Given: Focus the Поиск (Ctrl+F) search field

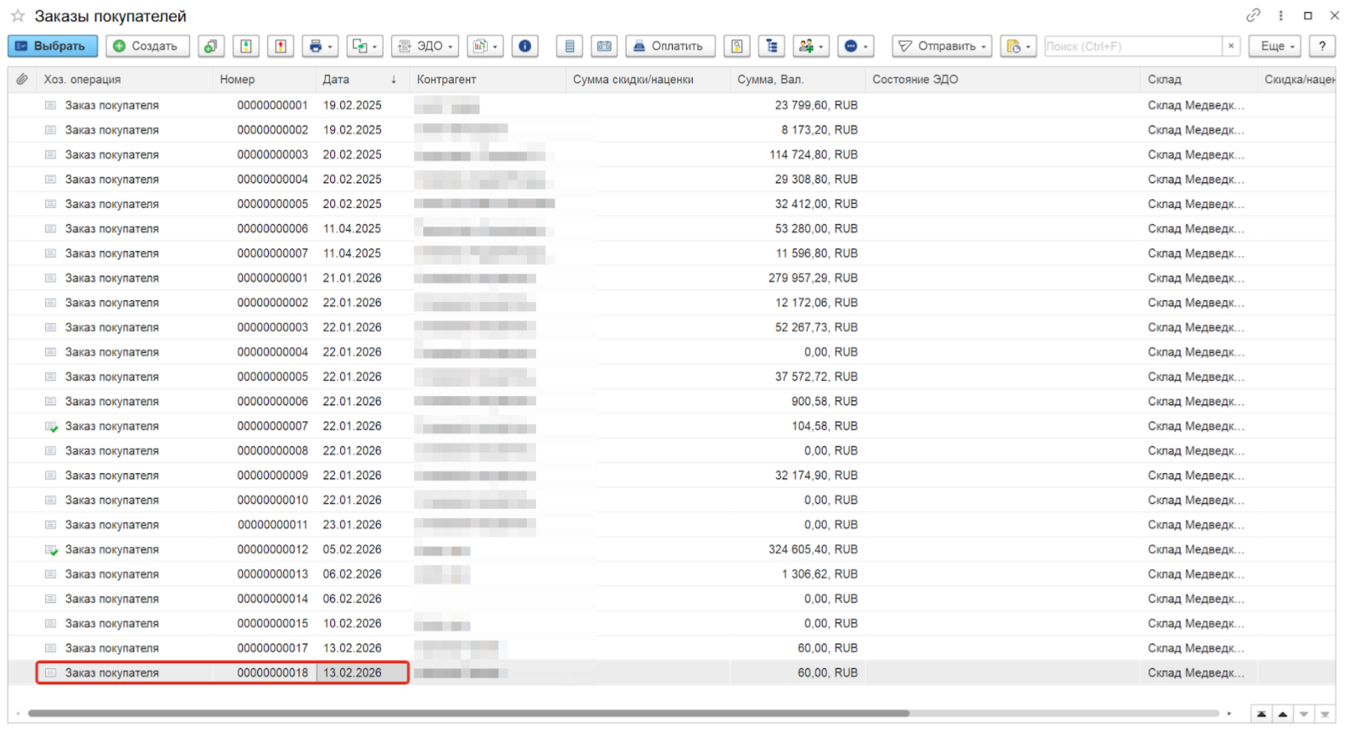Looking at the screenshot, I should (1132, 46).
